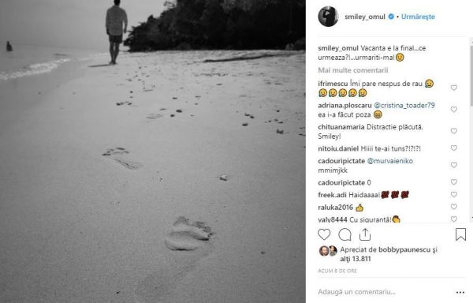The image size is (473, 303).
Task: Click the verified badge next to smiley_omul
Action: pos(391,17)
